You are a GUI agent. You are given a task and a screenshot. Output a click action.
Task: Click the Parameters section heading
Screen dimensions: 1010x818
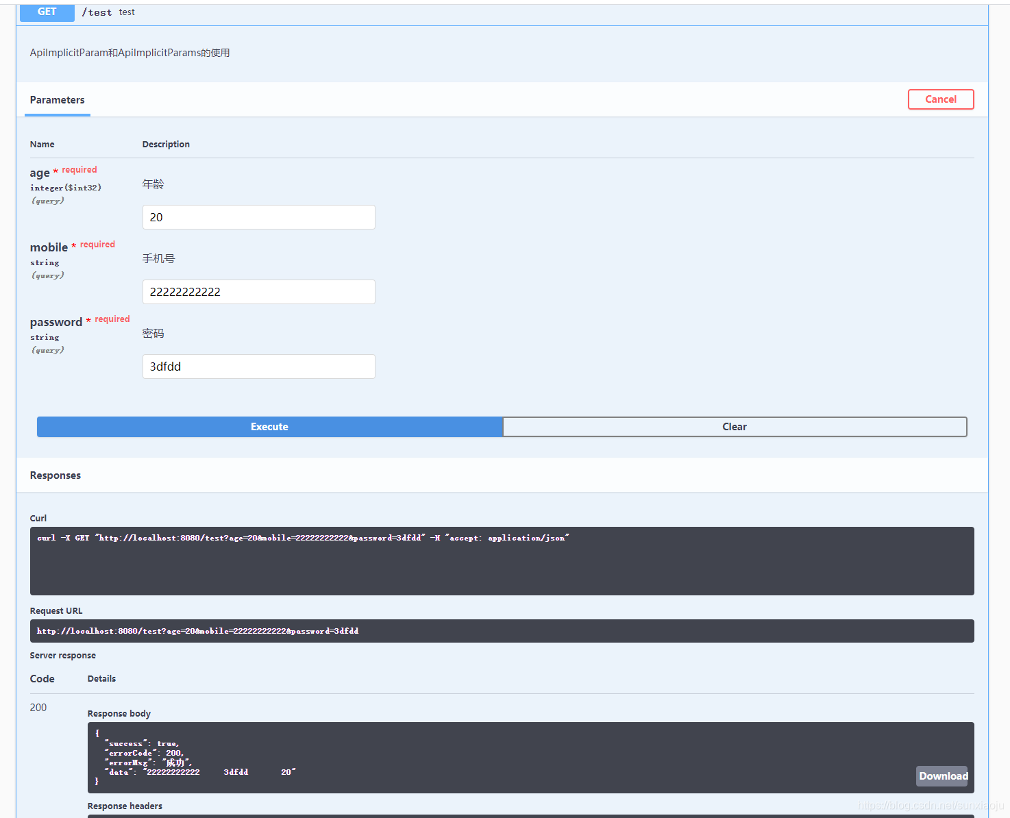pyautogui.click(x=57, y=99)
